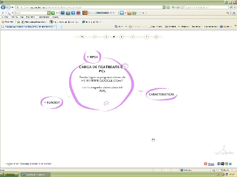Click the nodemap fullscreen control
The height and width of the screenshot is (177, 237).
156,37
